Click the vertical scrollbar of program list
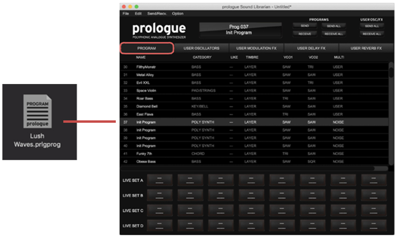 tap(392, 114)
